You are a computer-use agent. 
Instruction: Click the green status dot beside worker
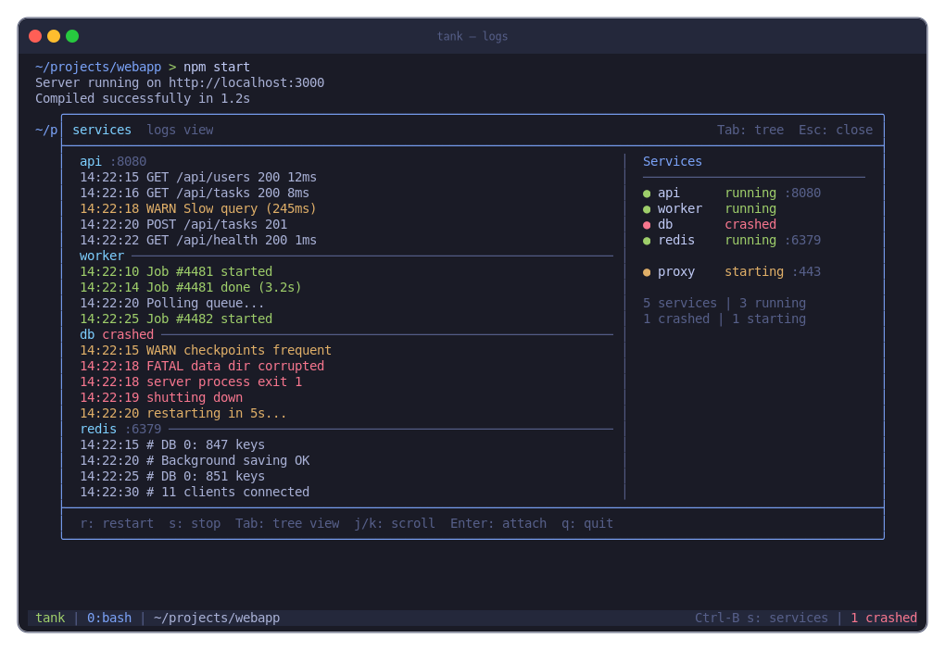(647, 209)
